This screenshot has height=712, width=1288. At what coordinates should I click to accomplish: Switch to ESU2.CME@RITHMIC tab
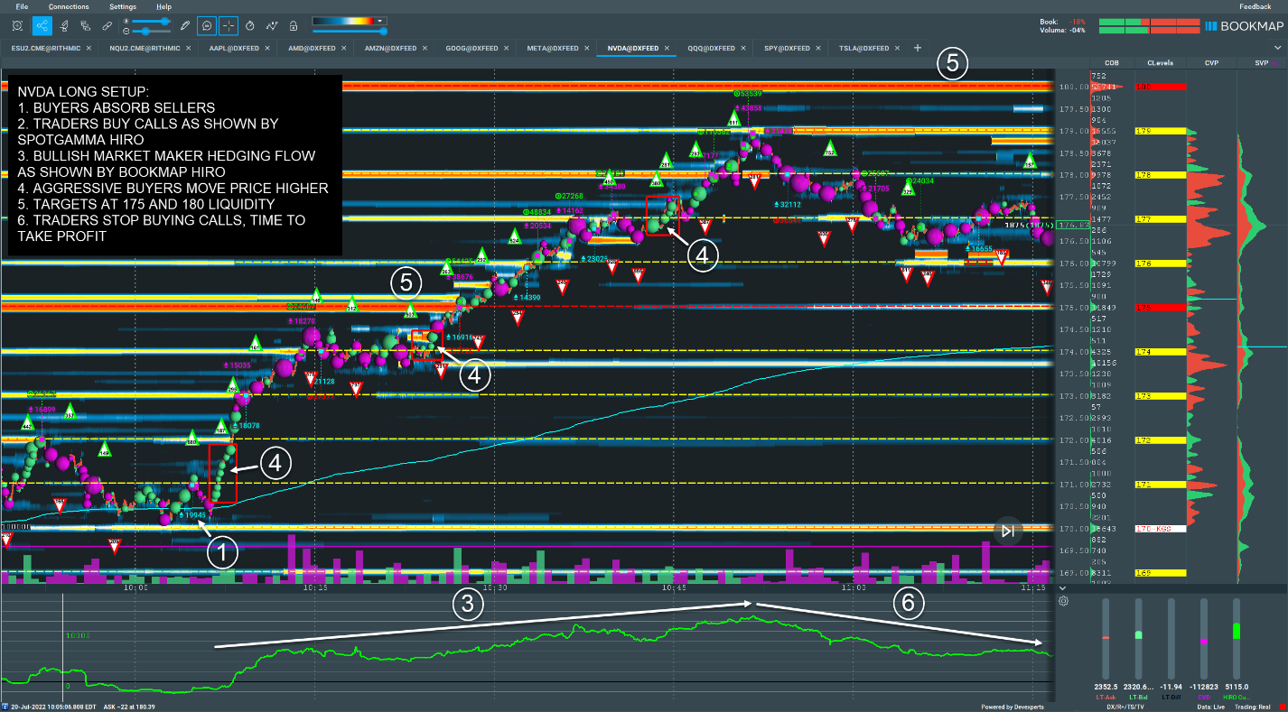(x=45, y=48)
